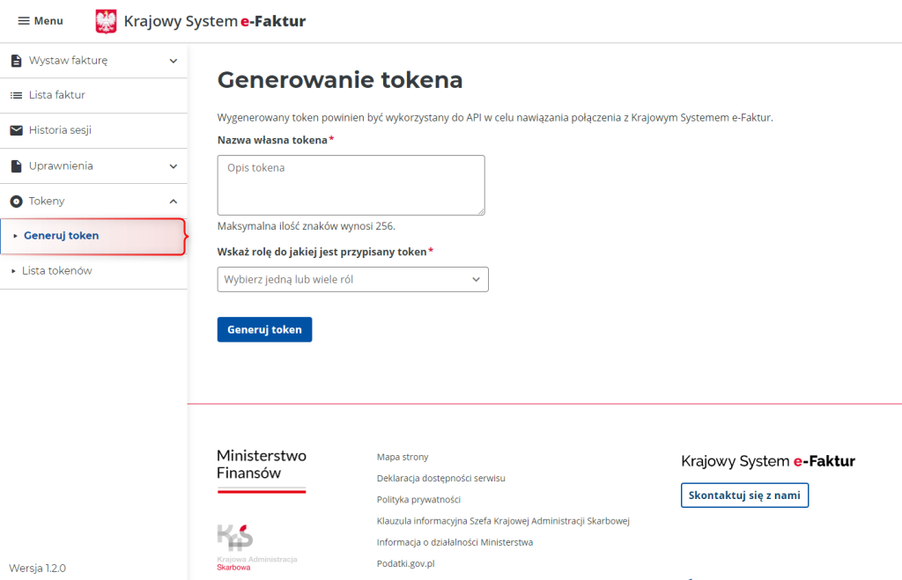Viewport: 902px width, 580px height.
Task: Click Skontaktuj się z nami button
Action: point(744,496)
